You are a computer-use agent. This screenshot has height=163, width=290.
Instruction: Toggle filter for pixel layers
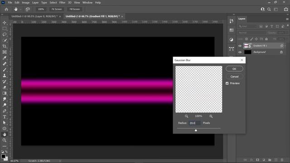point(261,26)
